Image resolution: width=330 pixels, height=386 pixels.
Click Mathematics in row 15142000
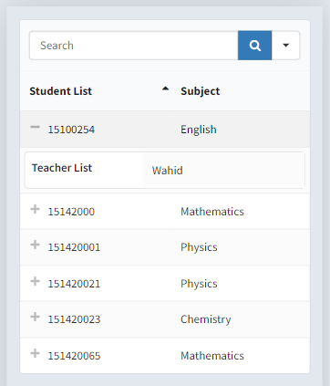coord(212,212)
